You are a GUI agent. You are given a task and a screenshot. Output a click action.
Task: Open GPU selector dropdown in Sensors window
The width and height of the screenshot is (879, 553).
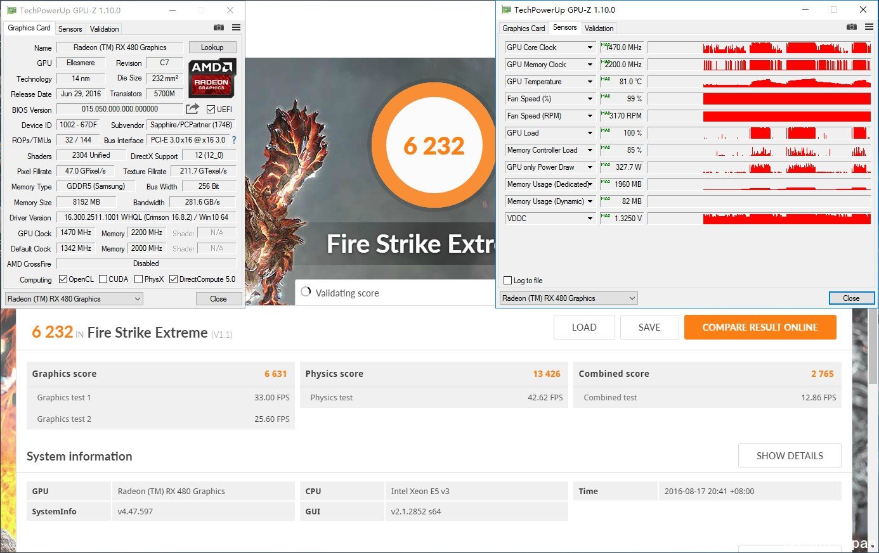(569, 298)
